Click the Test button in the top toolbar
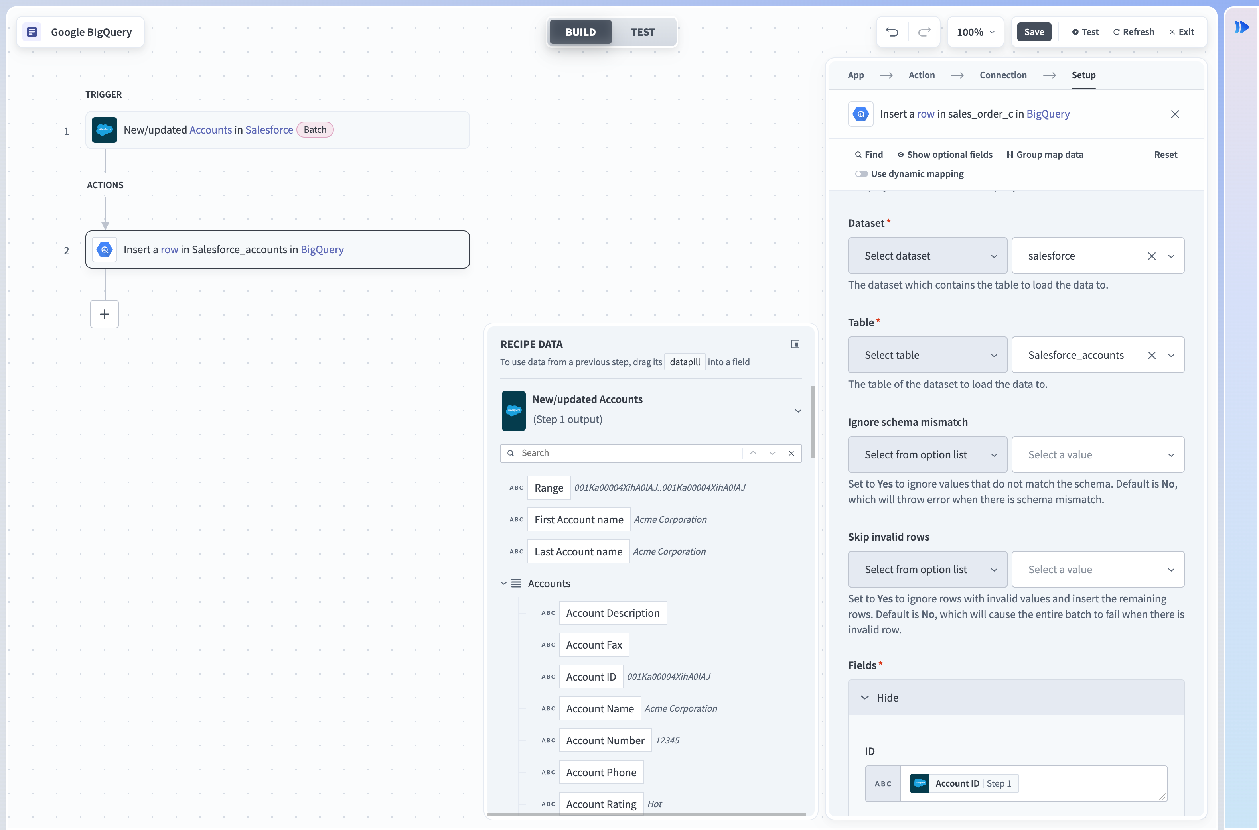Screen dimensions: 1259x830 1085,32
